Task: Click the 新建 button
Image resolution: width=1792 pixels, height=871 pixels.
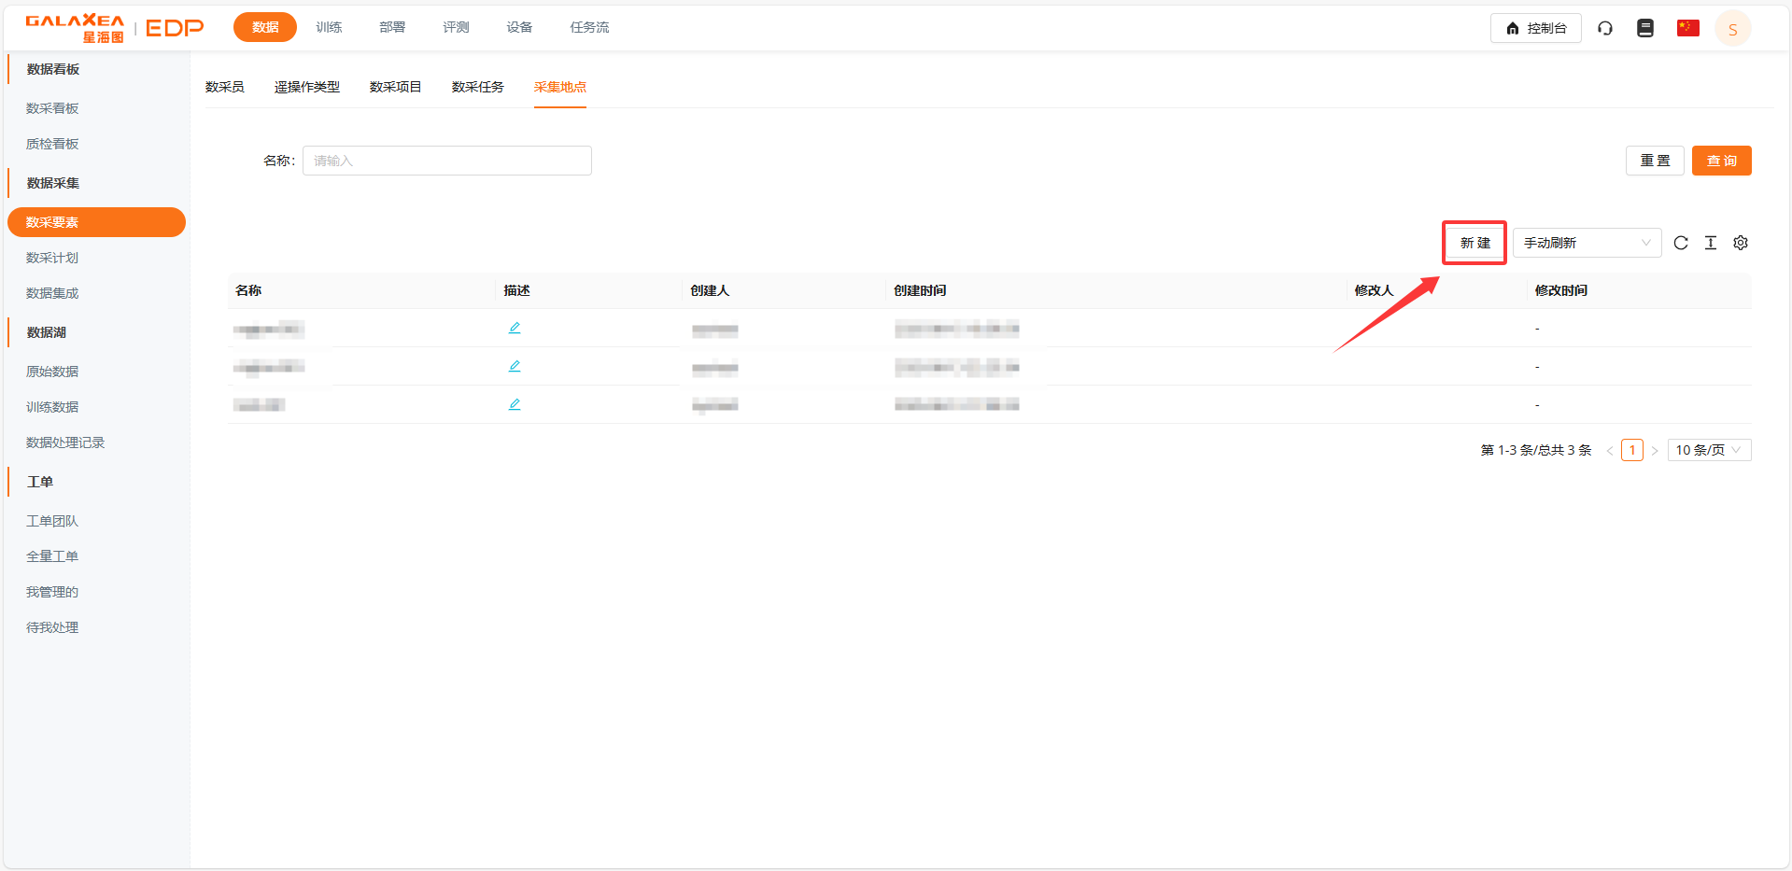Action: (1475, 243)
